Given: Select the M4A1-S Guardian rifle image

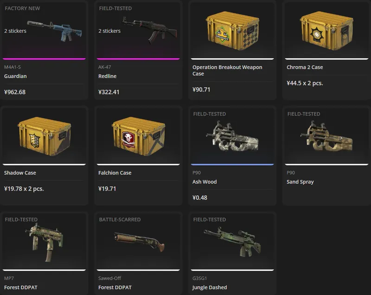Looking at the screenshot, I should click(55, 31).
